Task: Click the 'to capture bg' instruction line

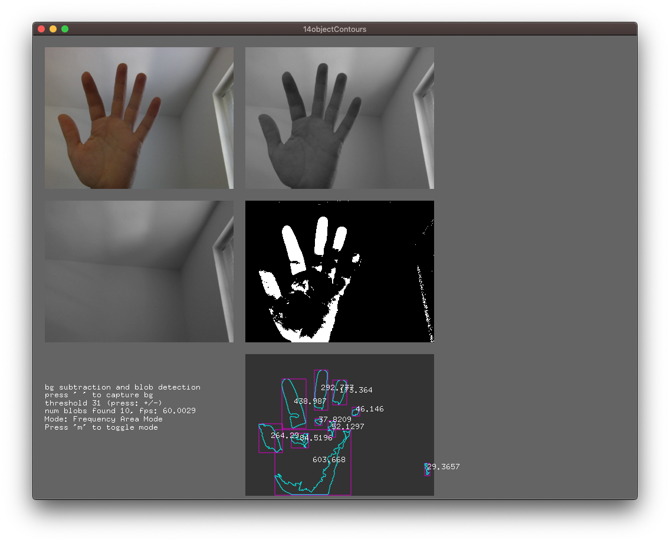Action: click(x=98, y=395)
